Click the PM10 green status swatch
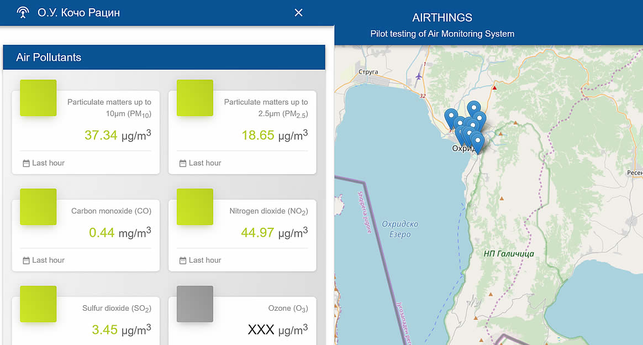This screenshot has width=643, height=345. tap(38, 98)
